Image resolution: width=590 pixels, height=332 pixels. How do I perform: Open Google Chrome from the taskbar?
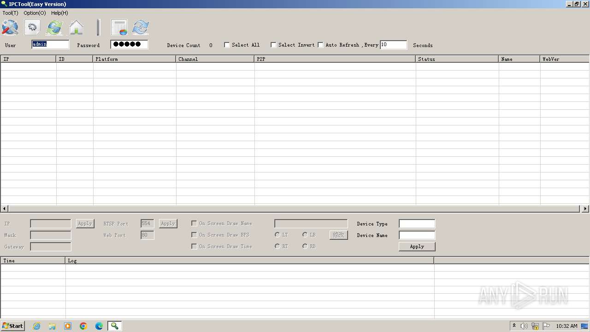(83, 326)
